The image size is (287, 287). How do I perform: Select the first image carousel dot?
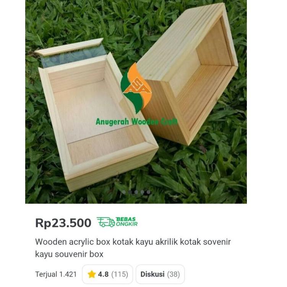click(124, 192)
